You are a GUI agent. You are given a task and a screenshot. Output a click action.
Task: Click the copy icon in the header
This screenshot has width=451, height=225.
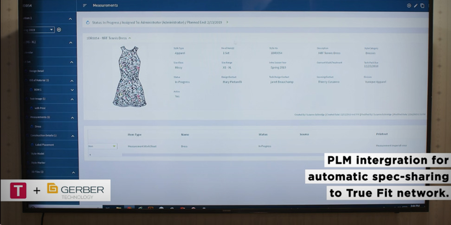click(x=422, y=6)
